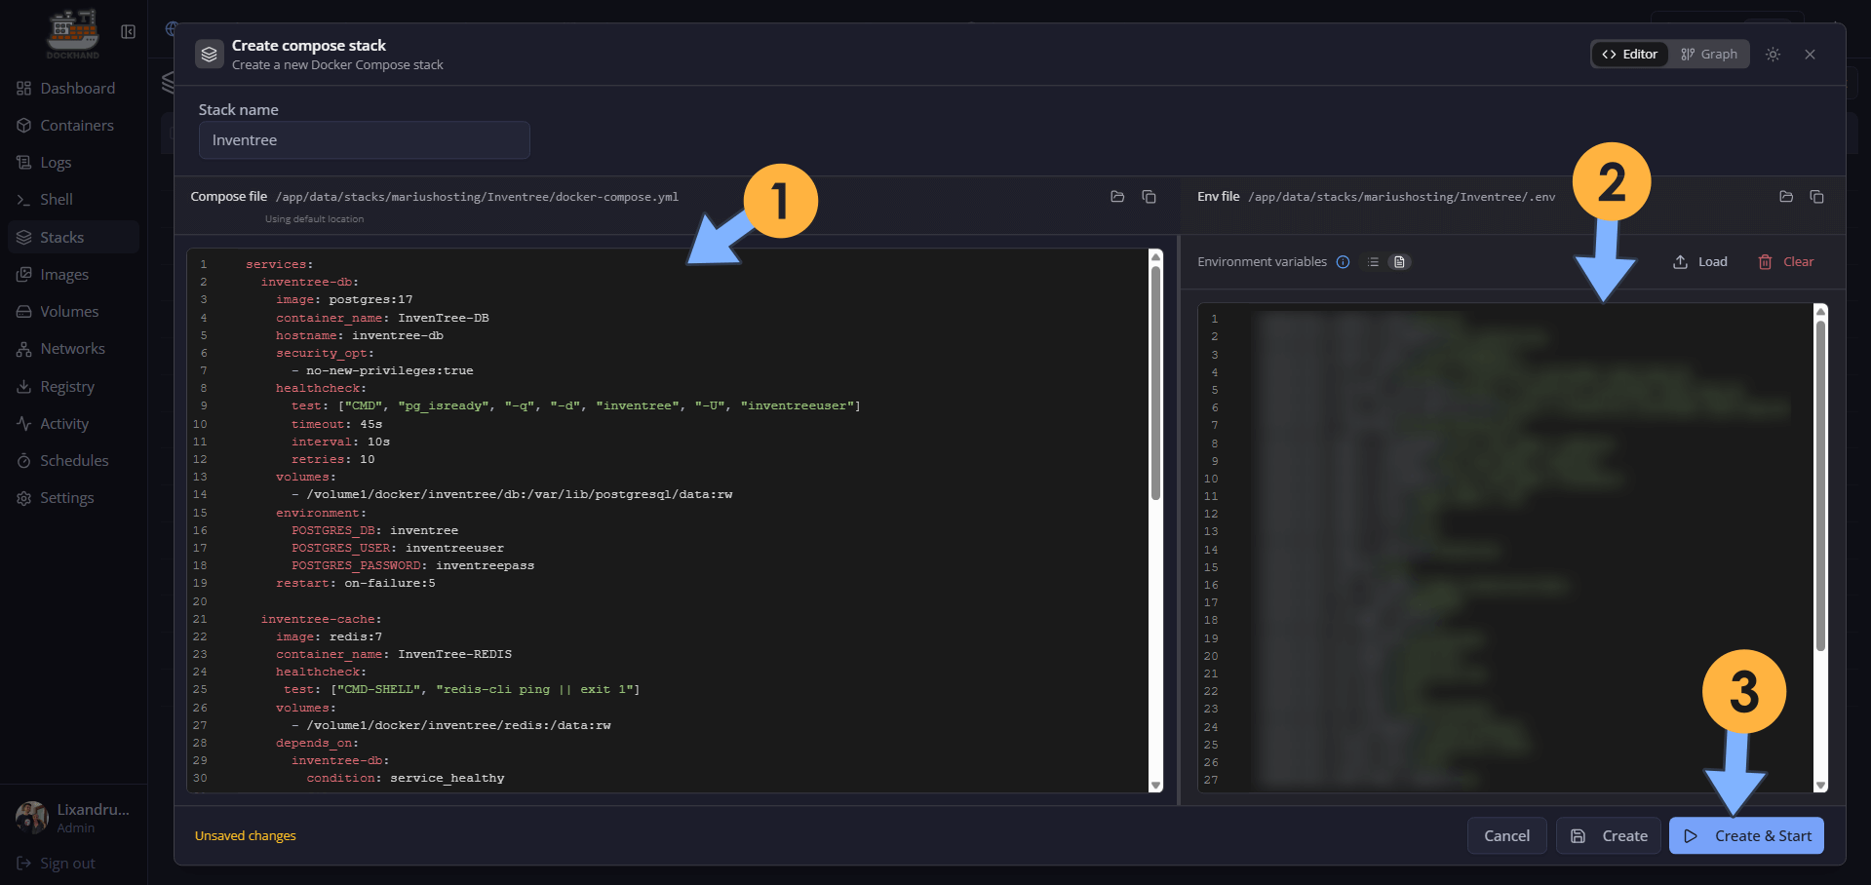Switch to the Graph view tab
Viewport: 1871px width, 885px height.
pos(1708,55)
